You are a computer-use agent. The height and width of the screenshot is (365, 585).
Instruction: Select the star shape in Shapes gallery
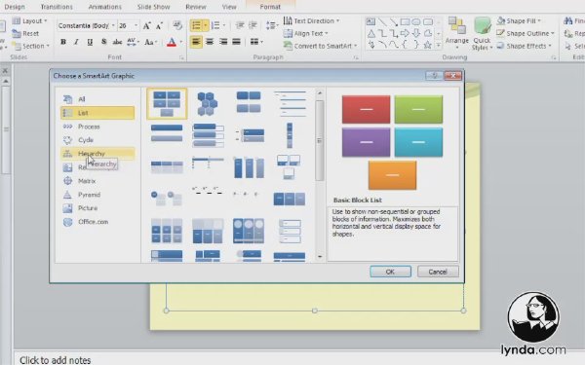coord(428,45)
